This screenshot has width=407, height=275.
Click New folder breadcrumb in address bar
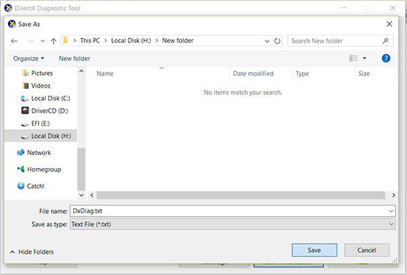[x=178, y=41]
